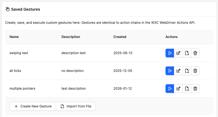This screenshot has height=117, width=218.
Task: Play the swiping test gesture
Action: (x=170, y=53)
